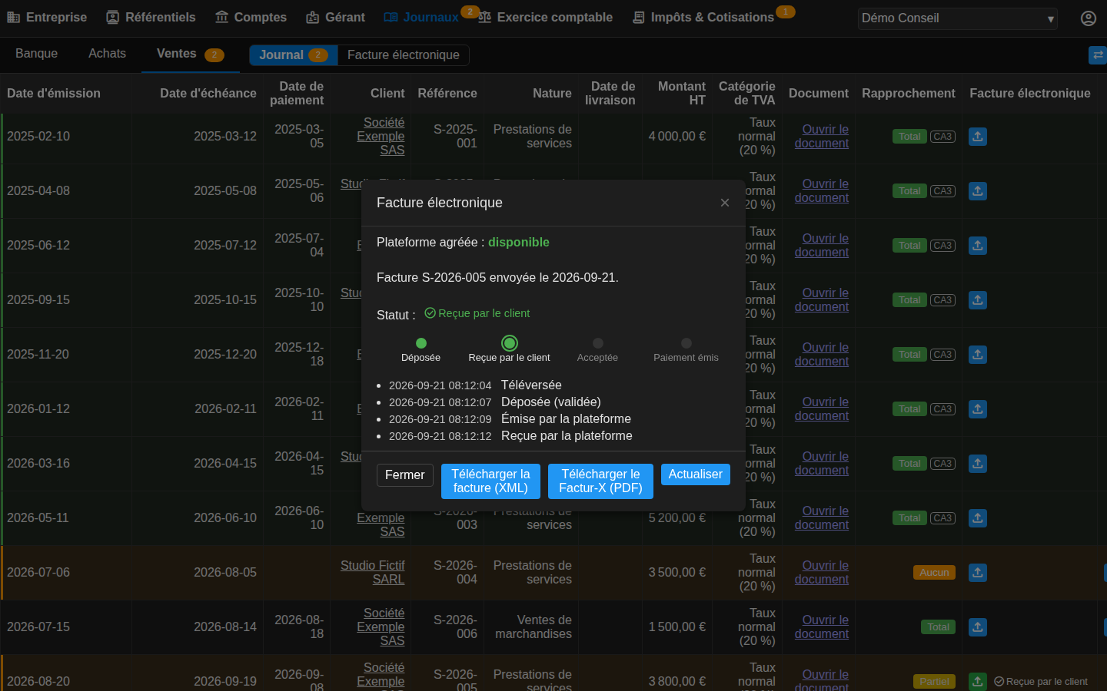This screenshot has height=691, width=1107.
Task: Click upload icon for 2025-09-15 row
Action: (x=977, y=300)
